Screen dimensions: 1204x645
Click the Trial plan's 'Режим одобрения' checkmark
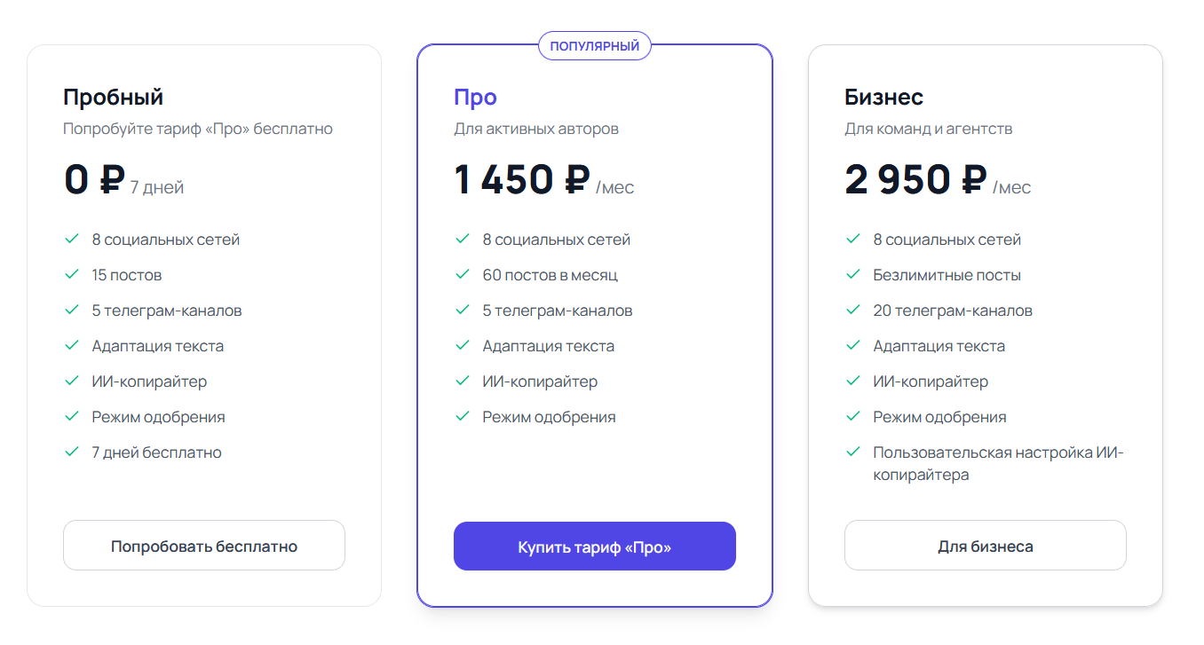72,416
